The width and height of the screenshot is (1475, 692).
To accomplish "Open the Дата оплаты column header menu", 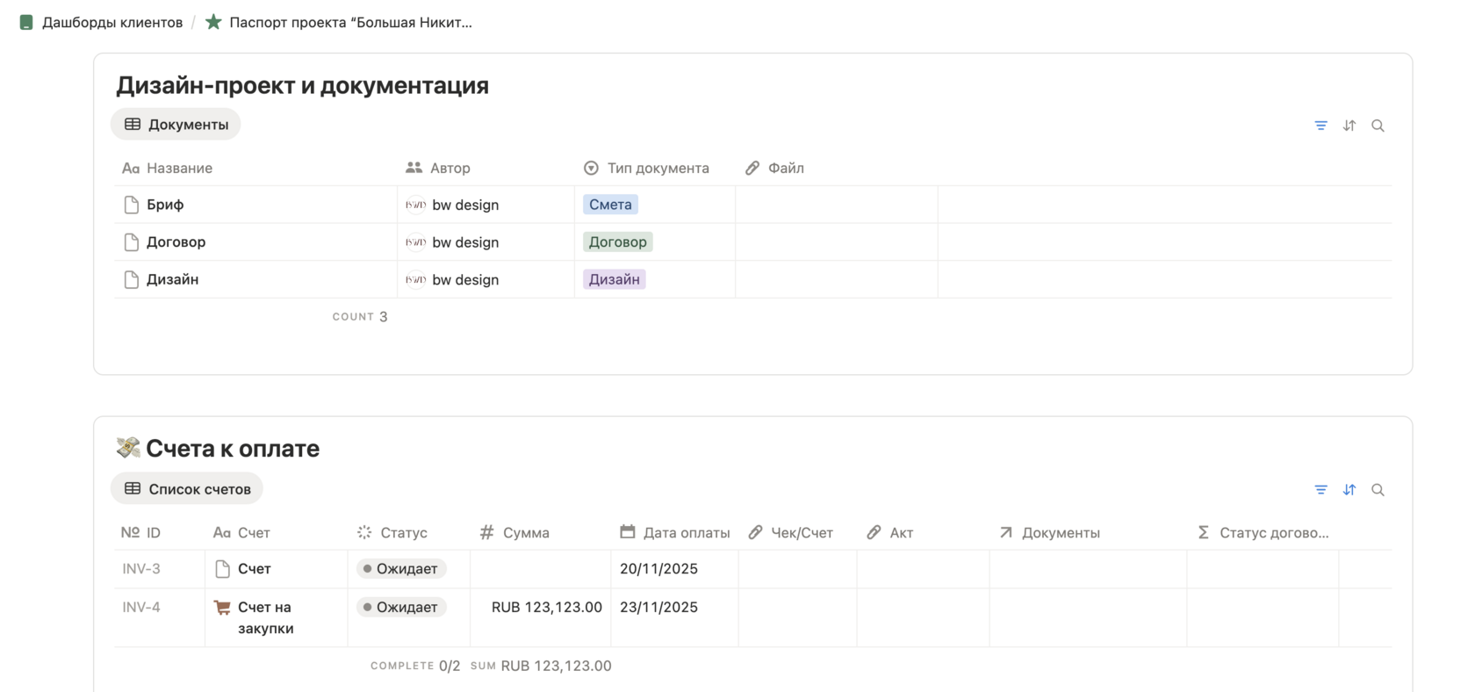I will [x=685, y=533].
